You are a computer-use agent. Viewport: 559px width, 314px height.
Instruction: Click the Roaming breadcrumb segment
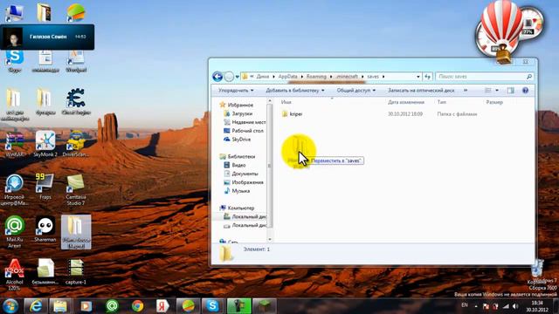pyautogui.click(x=316, y=77)
